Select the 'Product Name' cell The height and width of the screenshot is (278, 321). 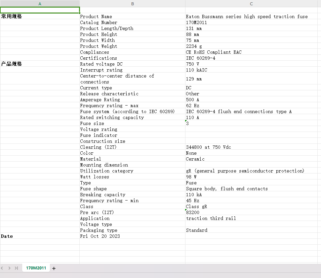click(x=133, y=16)
